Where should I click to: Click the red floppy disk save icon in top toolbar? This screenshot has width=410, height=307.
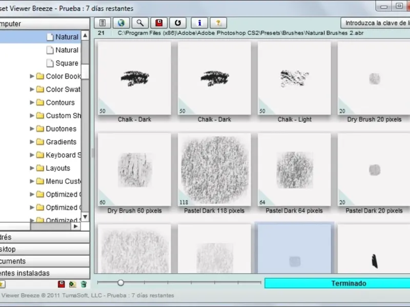159,23
